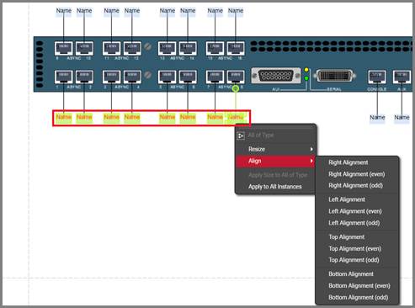Viewport: 415px width, 308px height.
Task: Select the first highlighted Name label in red box
Action: [64, 117]
